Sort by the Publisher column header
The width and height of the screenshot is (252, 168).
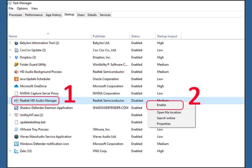click(111, 36)
